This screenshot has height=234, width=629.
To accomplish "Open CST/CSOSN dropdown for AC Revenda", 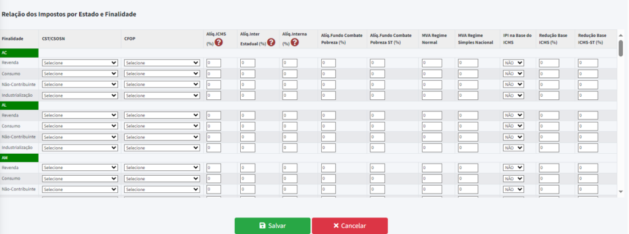I will 80,63.
